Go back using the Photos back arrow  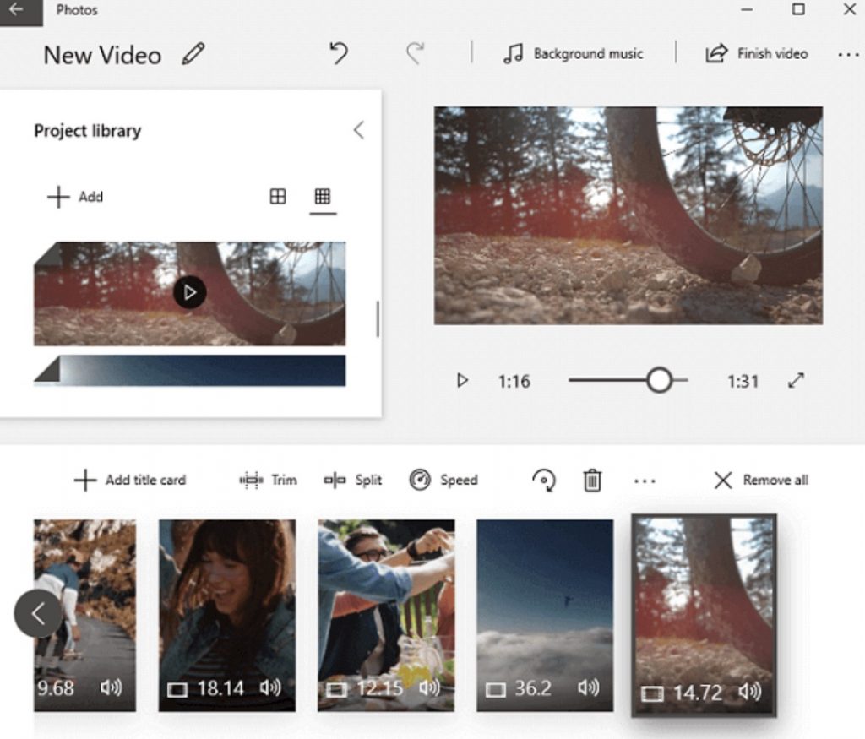tap(17, 11)
